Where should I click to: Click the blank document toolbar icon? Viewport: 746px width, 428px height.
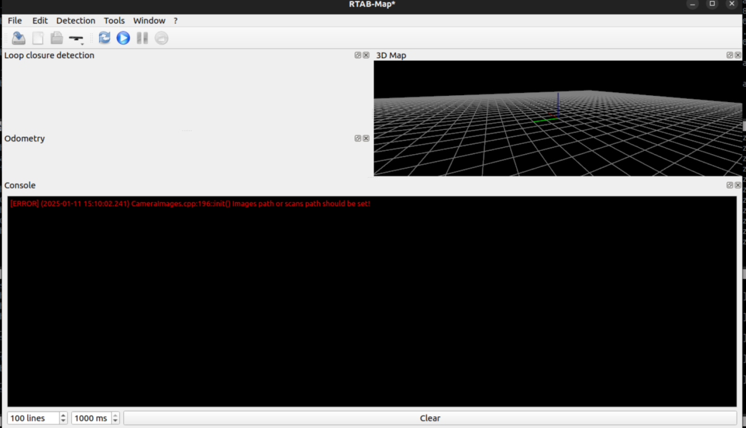coord(38,38)
